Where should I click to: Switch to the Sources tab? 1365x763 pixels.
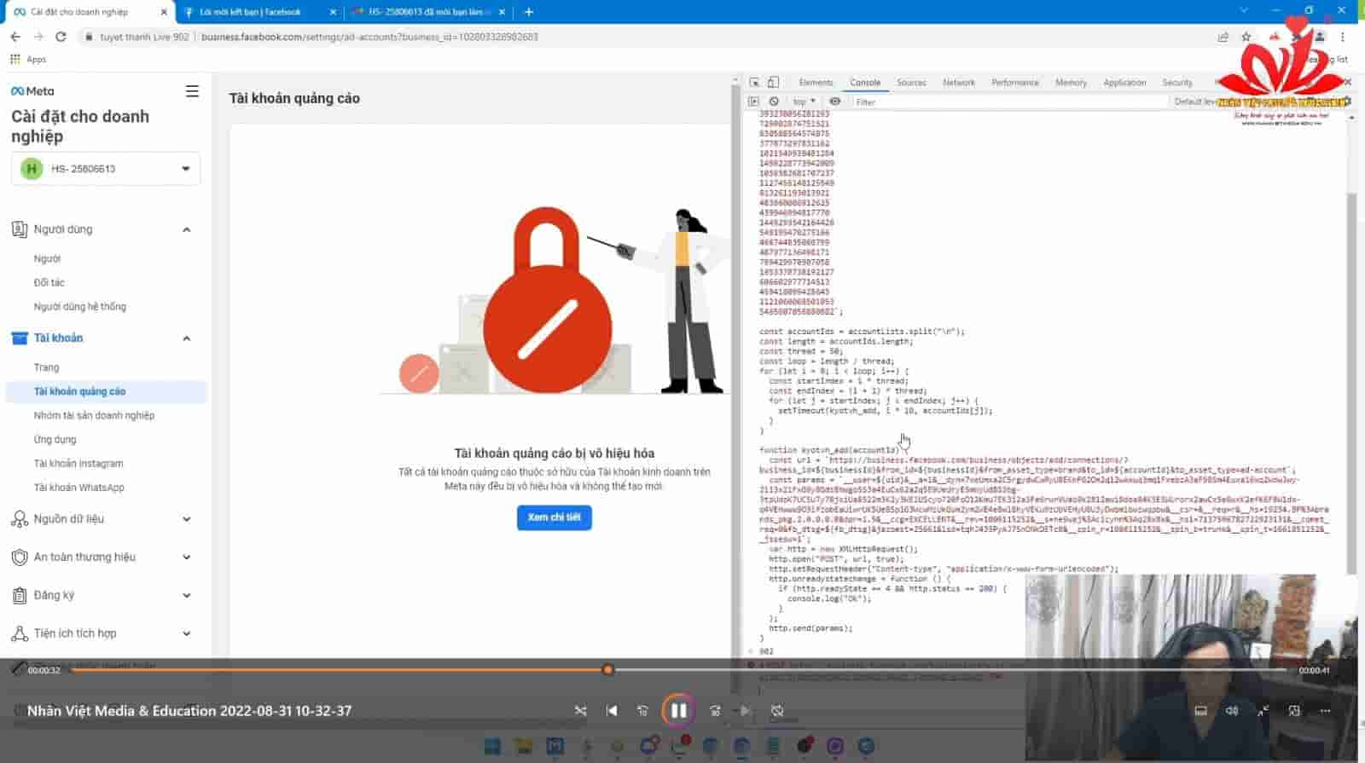tap(911, 83)
